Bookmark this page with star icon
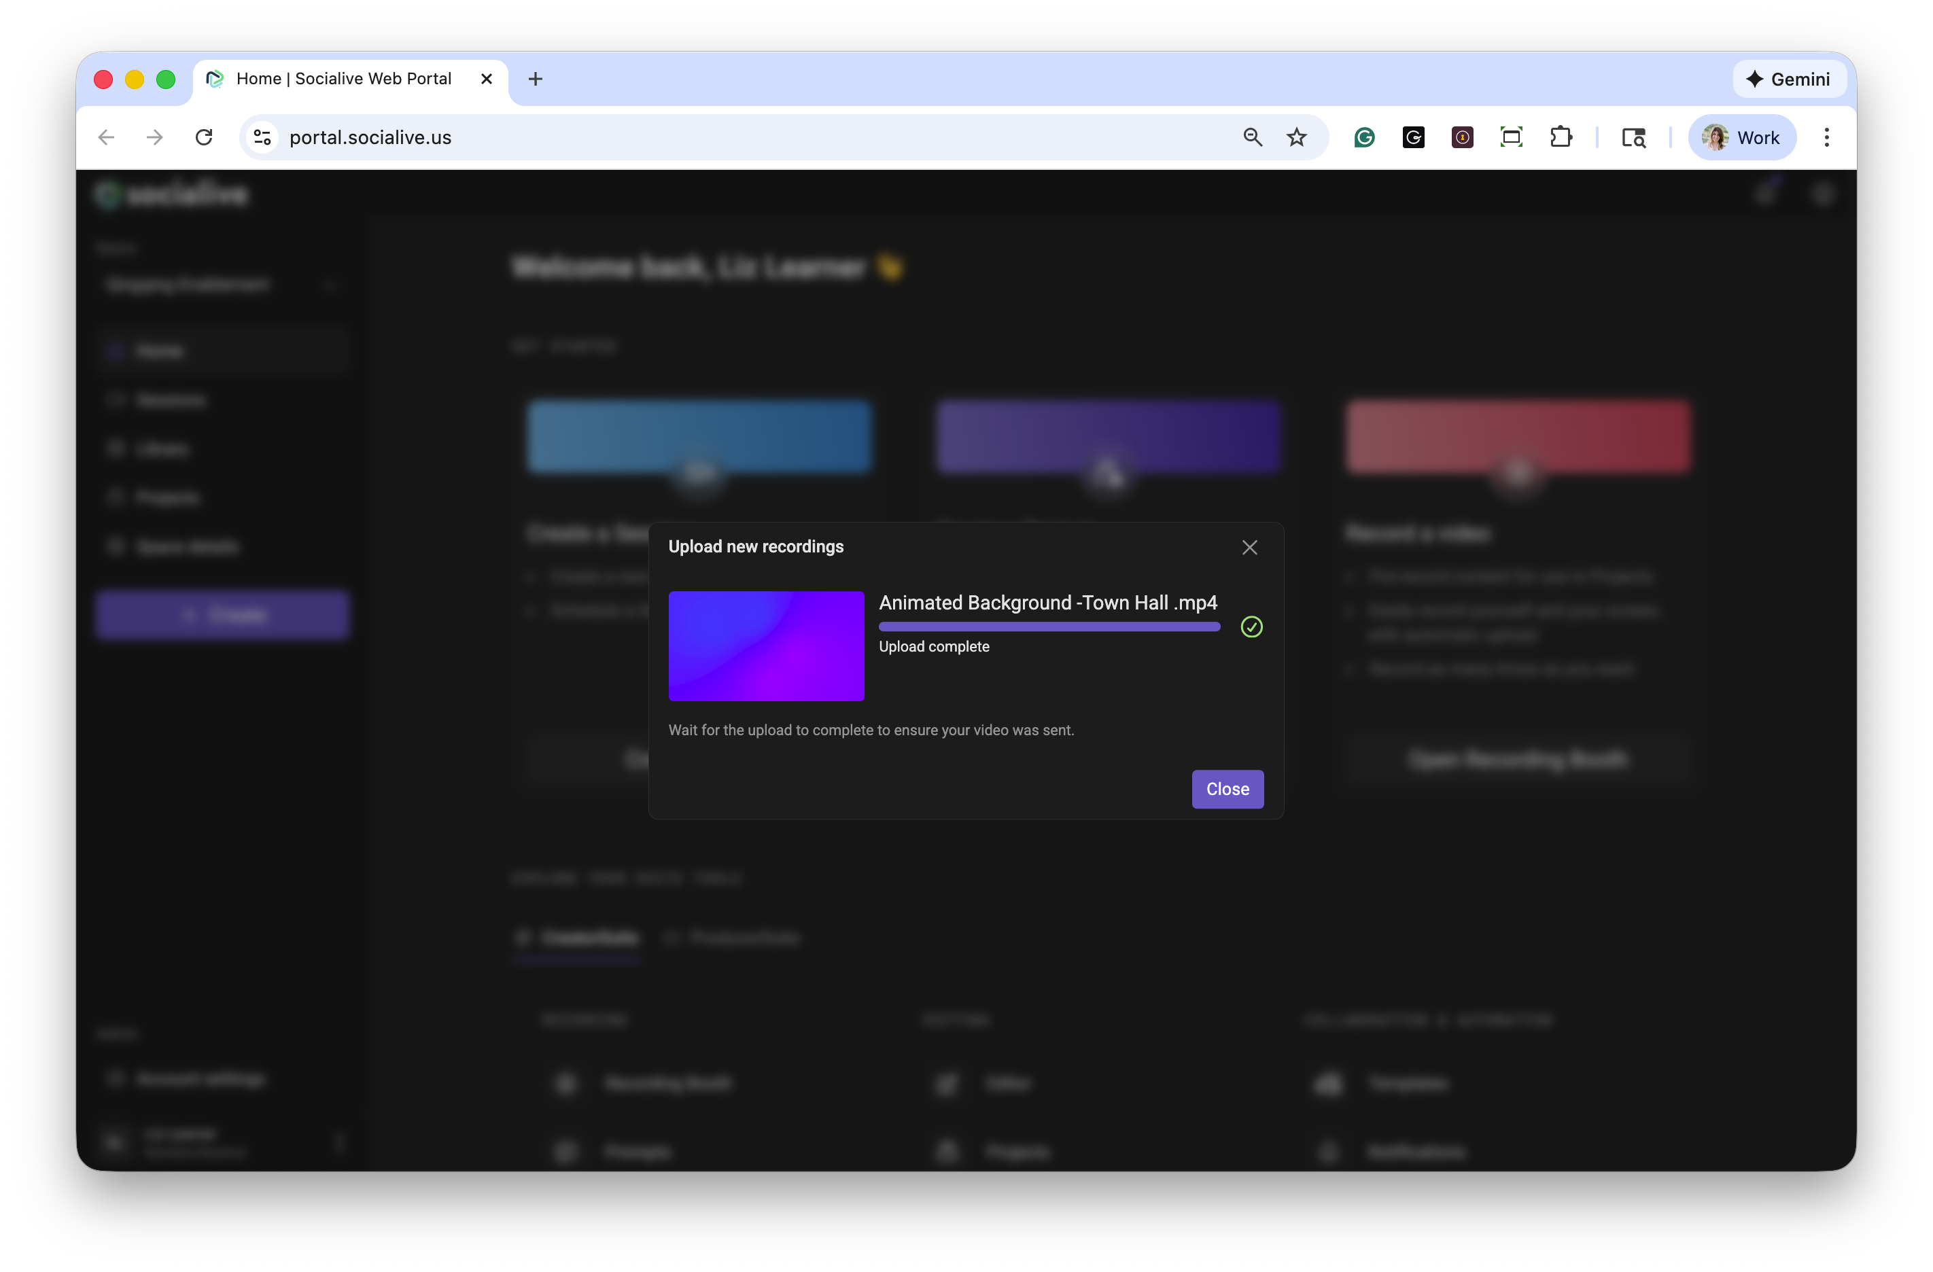 point(1296,137)
